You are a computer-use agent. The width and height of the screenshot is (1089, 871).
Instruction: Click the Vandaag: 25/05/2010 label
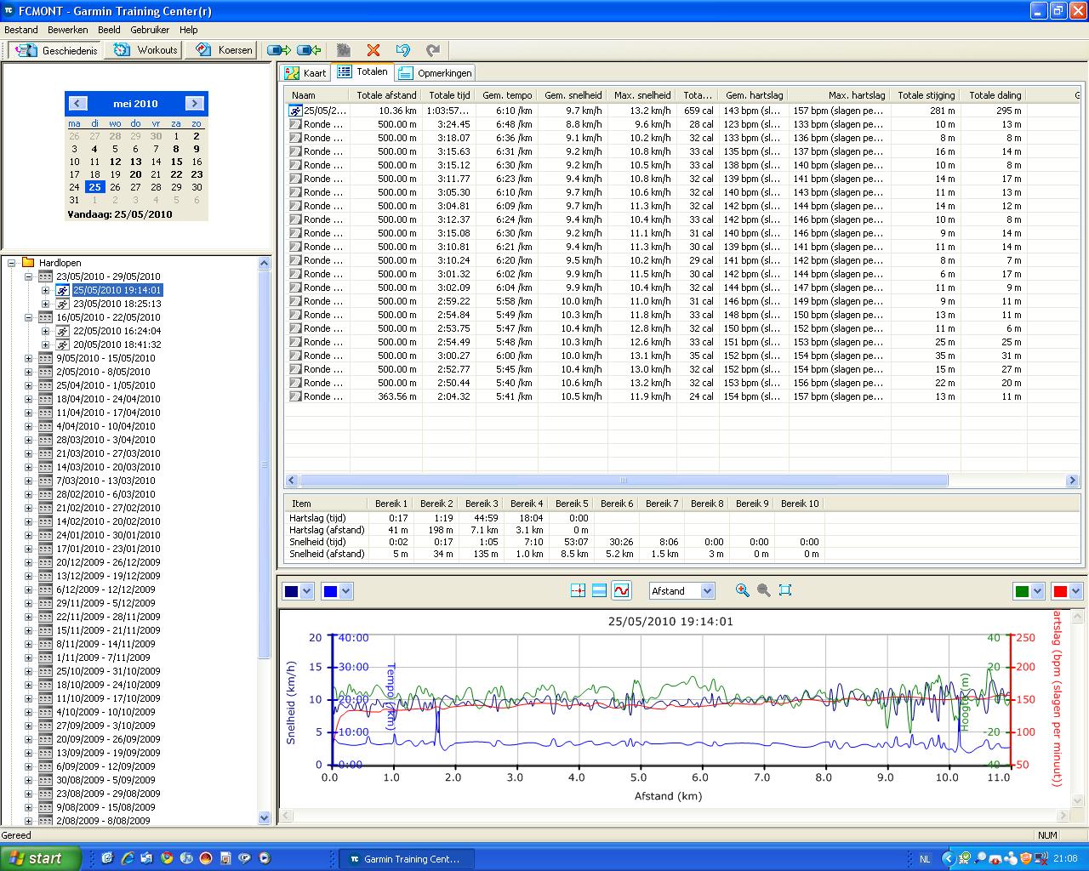[119, 214]
